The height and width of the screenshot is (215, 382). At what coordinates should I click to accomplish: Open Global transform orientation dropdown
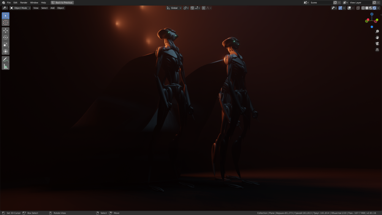[174, 8]
